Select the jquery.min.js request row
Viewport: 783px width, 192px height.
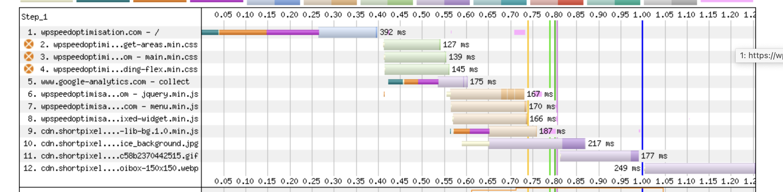(x=113, y=94)
